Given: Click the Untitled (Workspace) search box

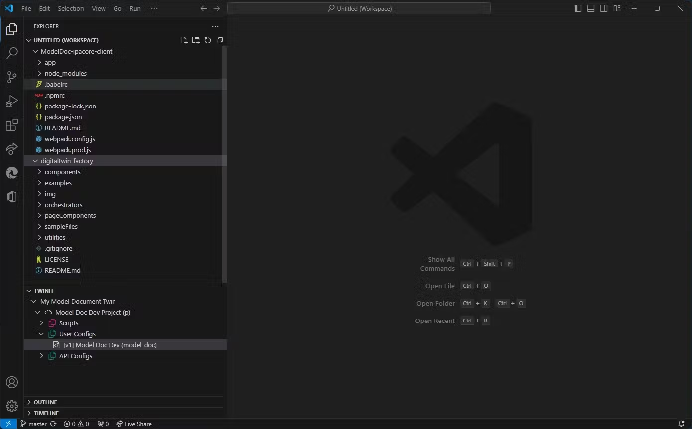Looking at the screenshot, I should tap(359, 8).
